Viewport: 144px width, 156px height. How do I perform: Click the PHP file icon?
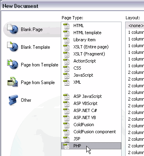[66, 146]
